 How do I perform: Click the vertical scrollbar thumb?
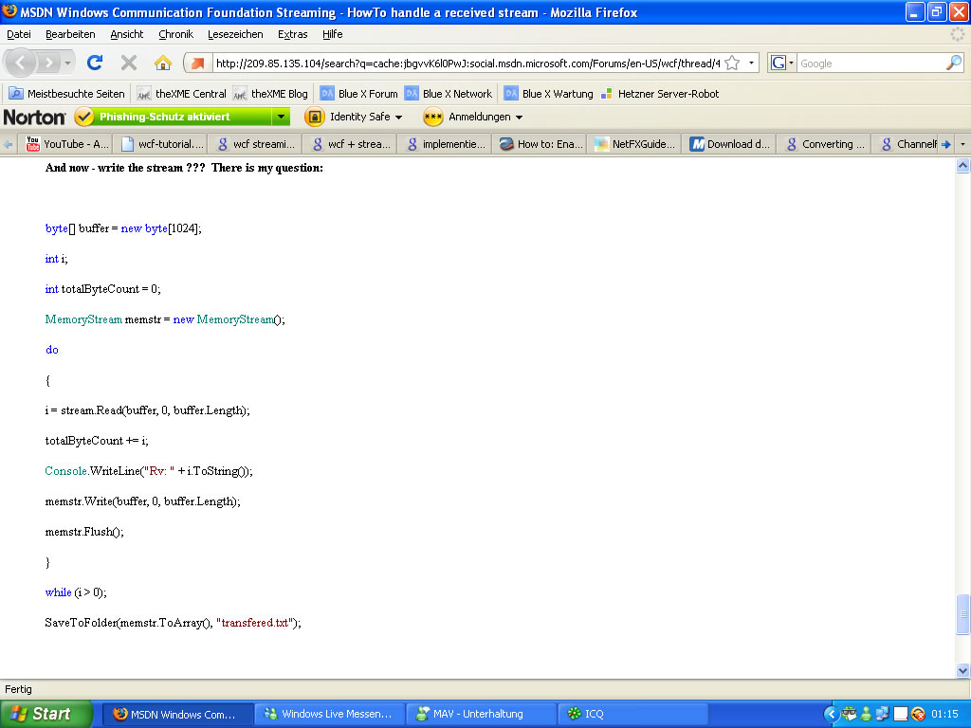tap(962, 614)
